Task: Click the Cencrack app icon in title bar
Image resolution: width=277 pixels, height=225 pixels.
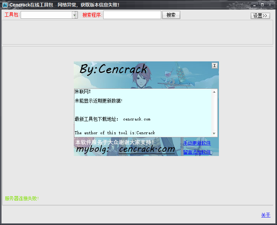Action: [5, 5]
